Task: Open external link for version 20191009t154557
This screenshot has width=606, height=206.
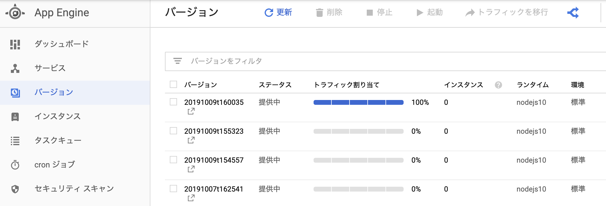Action: pos(191,169)
